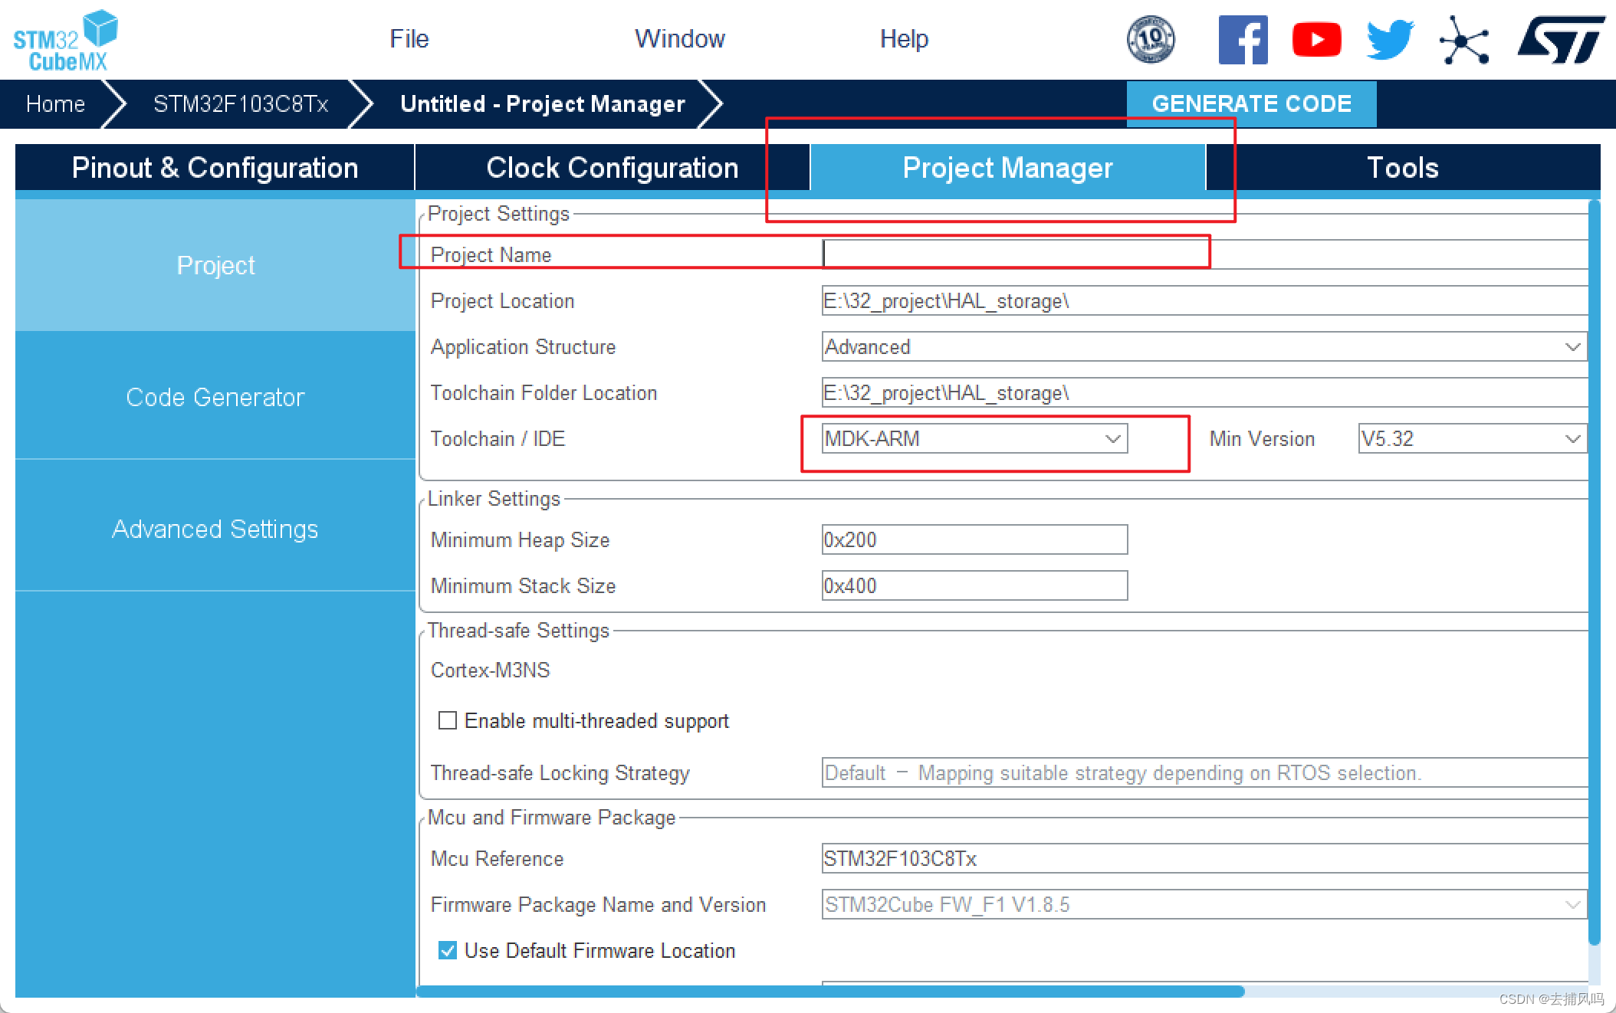1616x1013 pixels.
Task: Go to Home breadcrumb
Action: (x=55, y=104)
